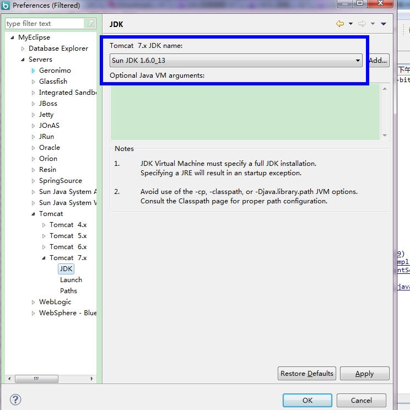The height and width of the screenshot is (410, 410).
Task: Select SpringSource in the servers list
Action: click(61, 180)
